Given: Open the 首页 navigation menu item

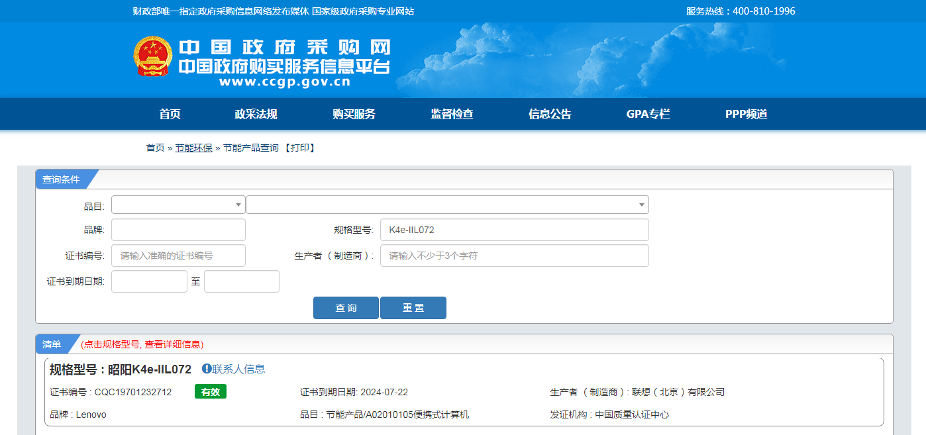Looking at the screenshot, I should click(x=170, y=114).
